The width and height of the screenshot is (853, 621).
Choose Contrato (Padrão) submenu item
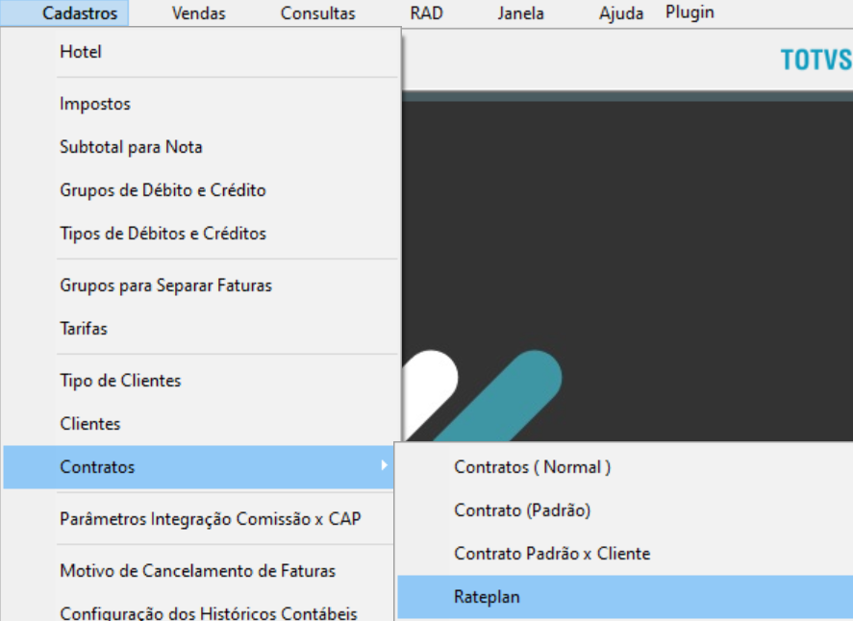[x=626, y=510]
